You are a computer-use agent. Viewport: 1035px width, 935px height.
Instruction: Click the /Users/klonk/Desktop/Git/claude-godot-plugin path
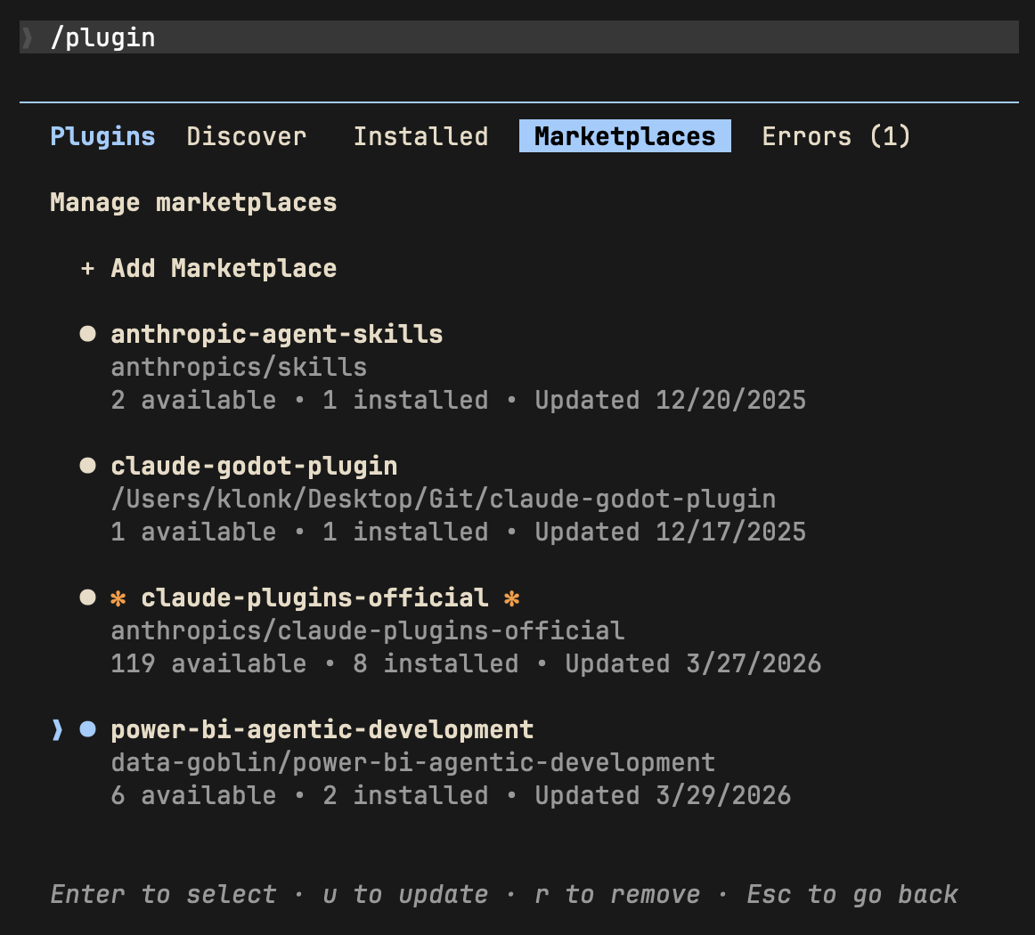click(444, 500)
